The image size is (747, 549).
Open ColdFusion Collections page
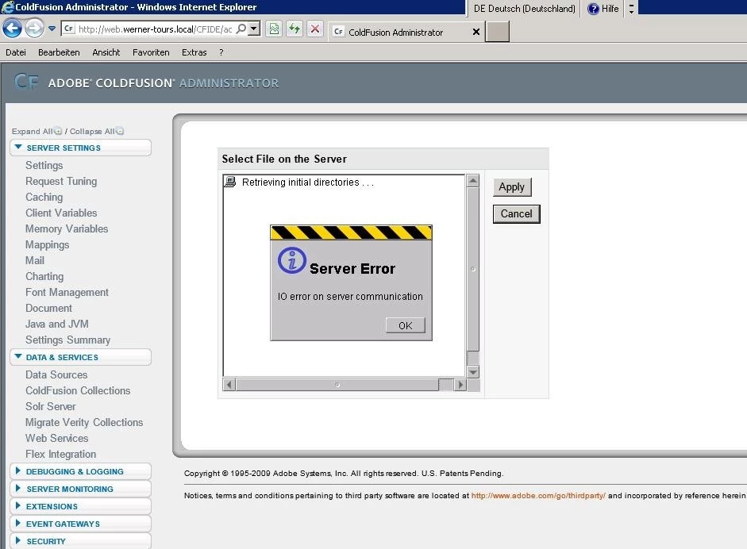click(78, 390)
